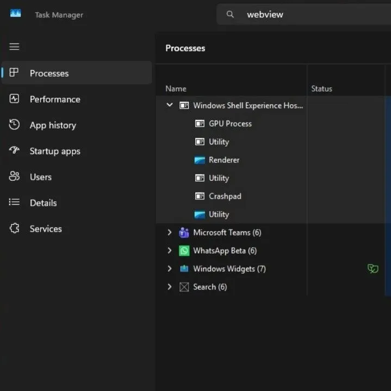Collapse Windows Shell Experience Host group
Viewport: 391px width, 391px height.
[170, 105]
